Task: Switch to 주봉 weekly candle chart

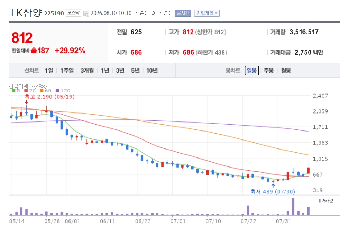Action: 268,70
